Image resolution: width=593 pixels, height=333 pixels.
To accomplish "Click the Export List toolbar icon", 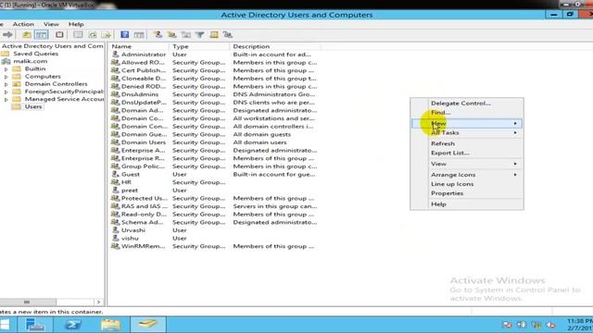I will [x=107, y=35].
